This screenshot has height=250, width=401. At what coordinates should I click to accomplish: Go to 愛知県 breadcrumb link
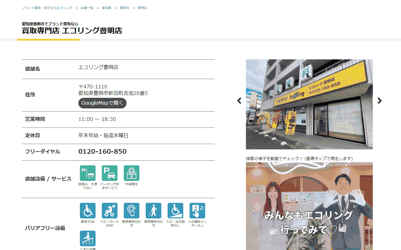click(107, 8)
